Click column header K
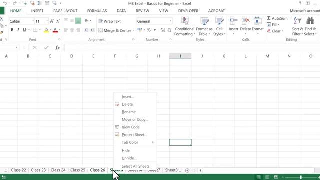320x180 pixels. 224,56
